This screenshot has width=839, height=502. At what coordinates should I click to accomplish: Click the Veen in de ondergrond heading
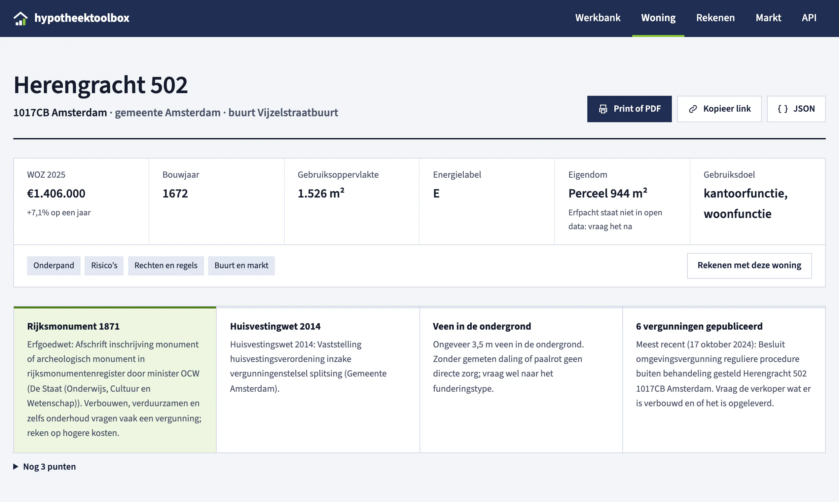tap(482, 326)
